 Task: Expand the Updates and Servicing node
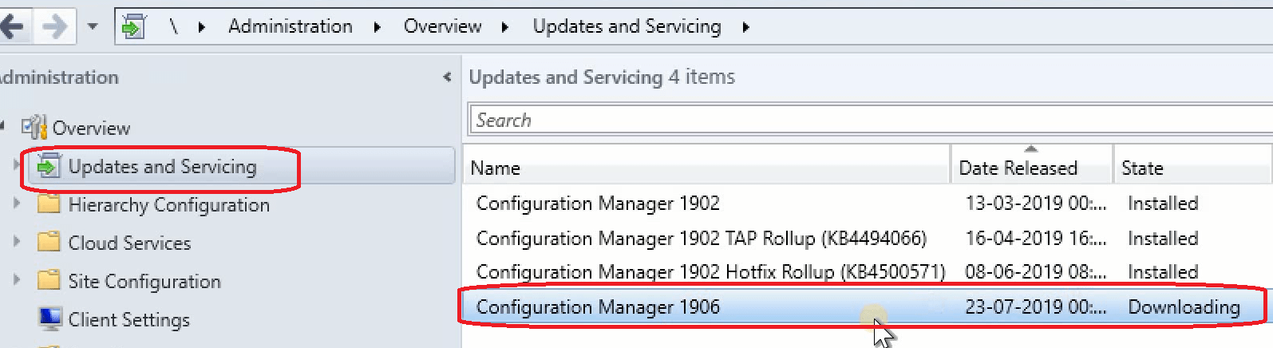click(x=17, y=165)
